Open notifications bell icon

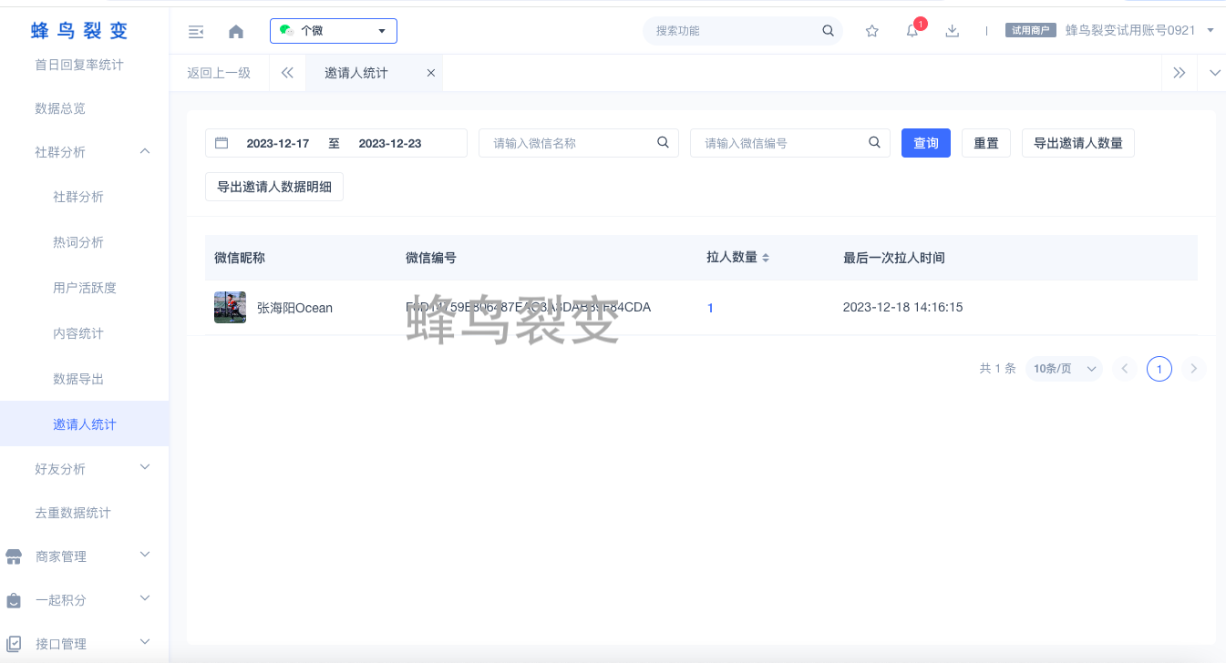[912, 31]
